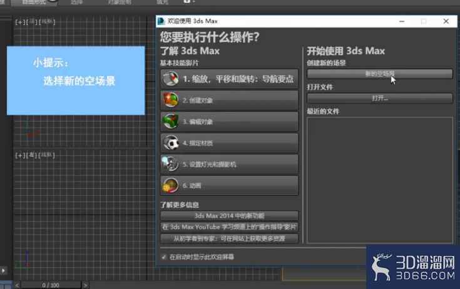Click the teapot icon for creating objects
The width and height of the screenshot is (460, 289).
click(x=171, y=100)
